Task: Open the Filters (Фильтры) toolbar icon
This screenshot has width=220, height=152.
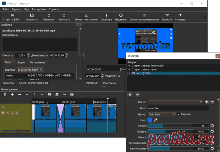Action: pos(180,15)
